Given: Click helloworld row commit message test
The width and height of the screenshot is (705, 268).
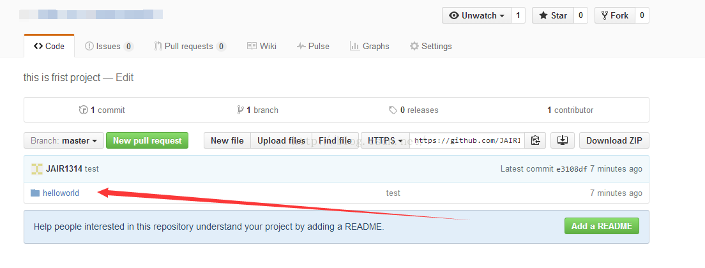Looking at the screenshot, I should 393,193.
